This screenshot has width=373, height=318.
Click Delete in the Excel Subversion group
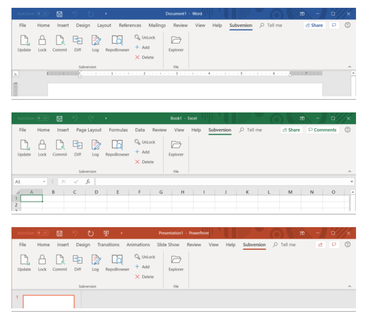[145, 162]
